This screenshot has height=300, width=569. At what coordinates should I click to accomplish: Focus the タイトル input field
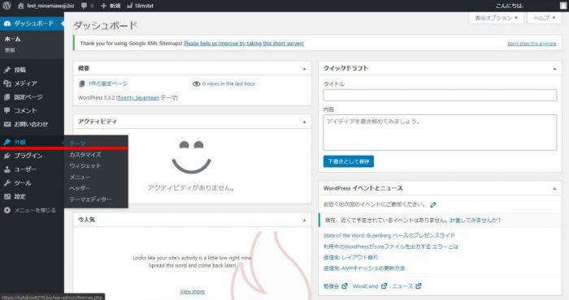coord(440,95)
